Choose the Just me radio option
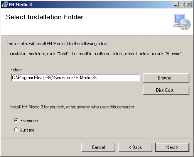This screenshot has height=157, width=194. (16, 130)
